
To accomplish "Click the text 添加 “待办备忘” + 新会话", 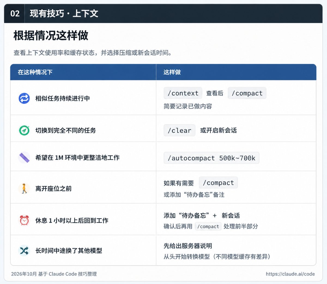I will (202, 216).
